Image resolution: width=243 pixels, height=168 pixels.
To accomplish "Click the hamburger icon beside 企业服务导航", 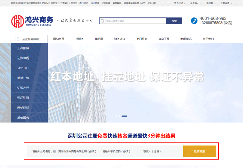I will tap(17, 39).
